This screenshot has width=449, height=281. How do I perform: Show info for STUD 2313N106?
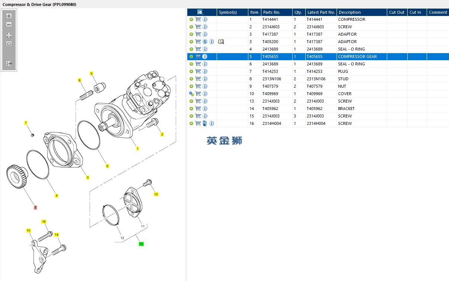(205, 79)
